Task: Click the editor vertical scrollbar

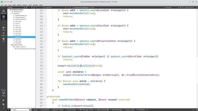Action: [197, 58]
